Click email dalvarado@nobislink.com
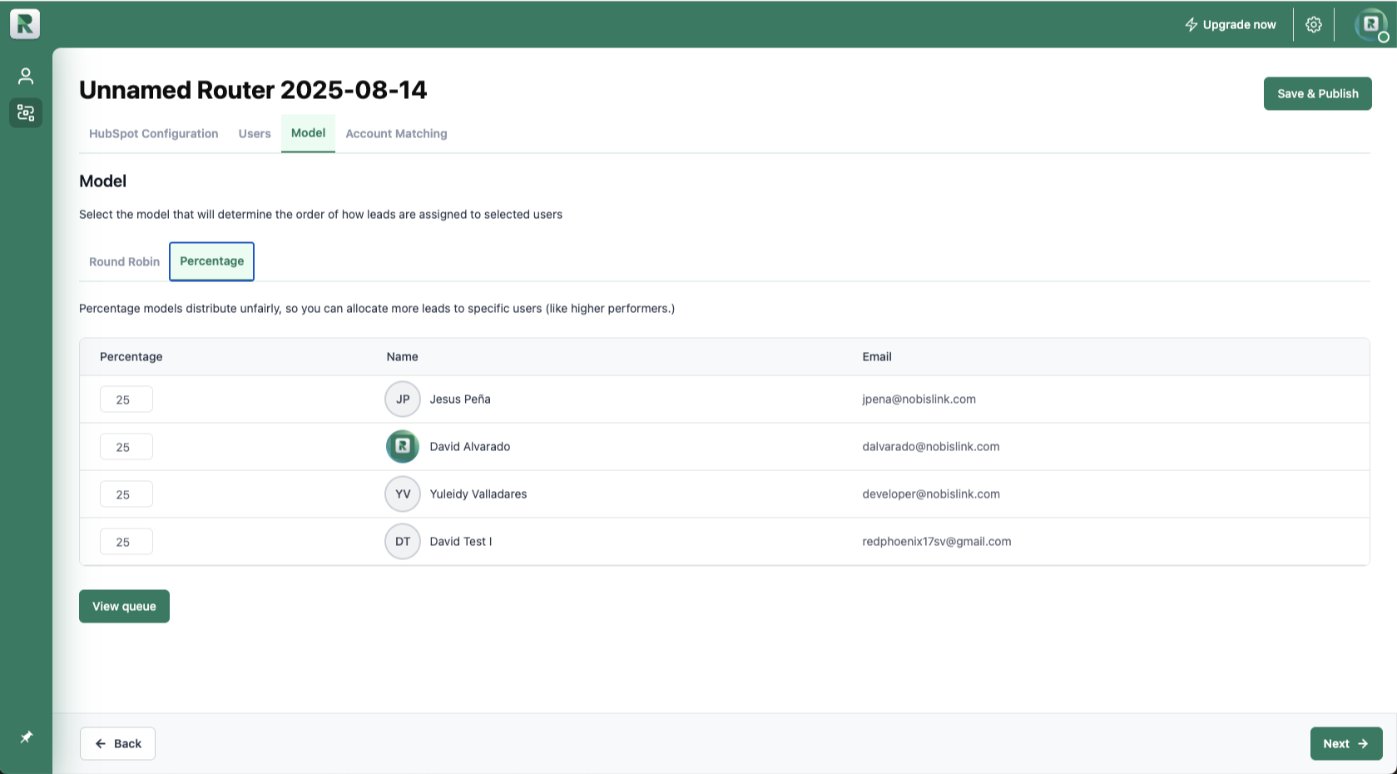Viewport: 1397px width, 774px height. pyautogui.click(x=931, y=447)
